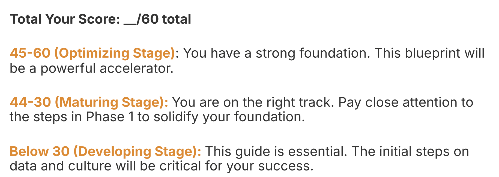Click the "Pay close attention to" text
The image size is (499, 177).
[x=405, y=102]
